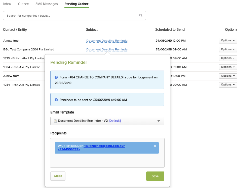Go to the Outbox tab
240x190 pixels.
[x=23, y=4]
